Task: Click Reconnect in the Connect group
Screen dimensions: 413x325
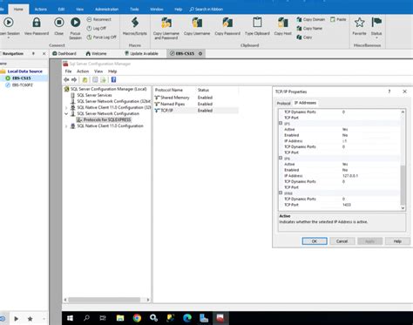Action: click(99, 19)
